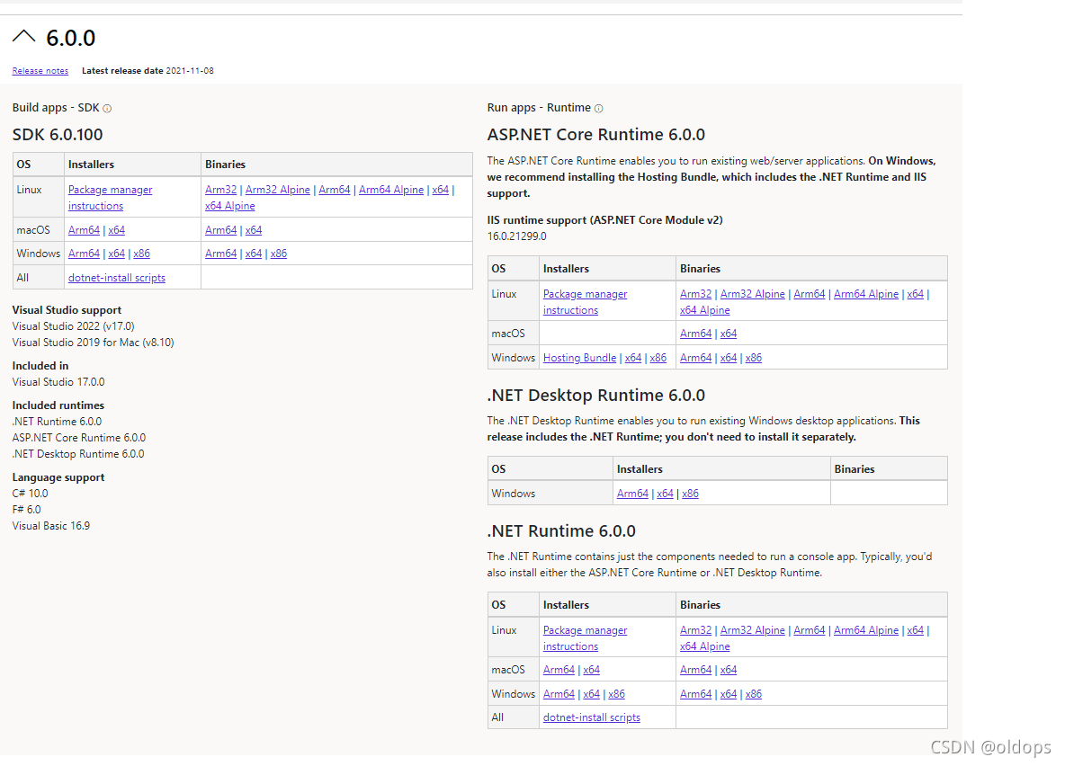Download .NET Runtime Windows Arm64 installer
This screenshot has height=766, width=1065.
tap(559, 694)
